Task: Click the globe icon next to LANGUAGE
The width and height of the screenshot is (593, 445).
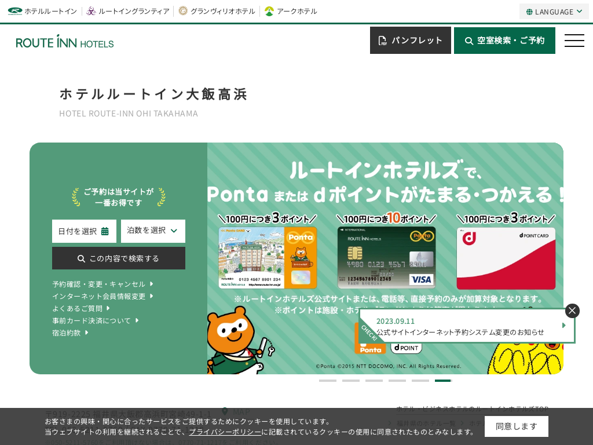Action: pyautogui.click(x=529, y=12)
